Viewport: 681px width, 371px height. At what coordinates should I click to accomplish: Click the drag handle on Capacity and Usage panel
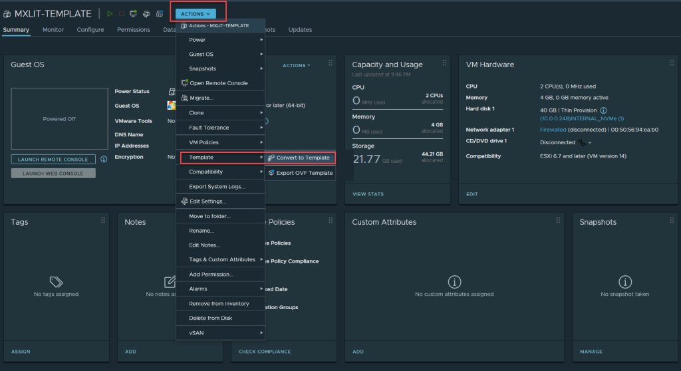443,63
